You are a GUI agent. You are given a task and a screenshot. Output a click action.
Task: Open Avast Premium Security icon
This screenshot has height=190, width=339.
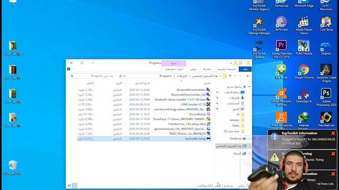pos(281,97)
